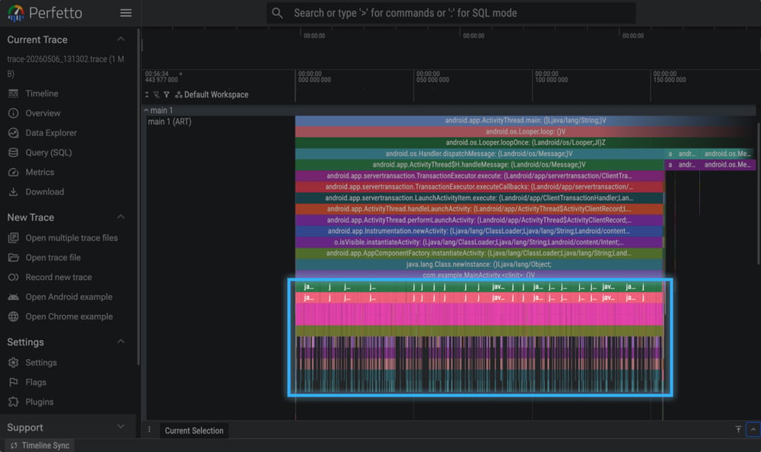The image size is (761, 452).
Task: Choose Open Chrome example
Action: pyautogui.click(x=68, y=317)
